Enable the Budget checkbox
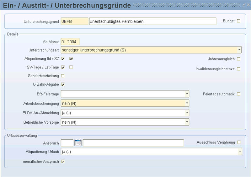Image resolution: width=251 pixels, height=177 pixels. coord(238,21)
